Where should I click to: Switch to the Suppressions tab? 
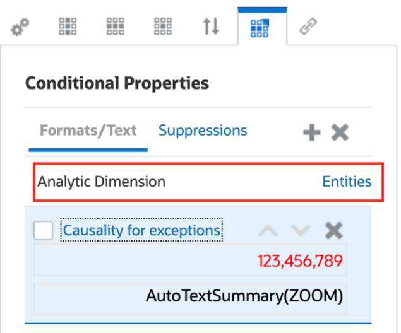[x=203, y=131]
